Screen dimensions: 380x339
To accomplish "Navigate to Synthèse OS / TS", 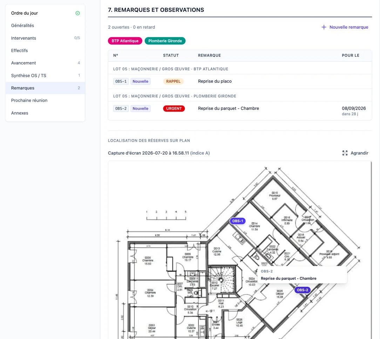I will pyautogui.click(x=45, y=75).
